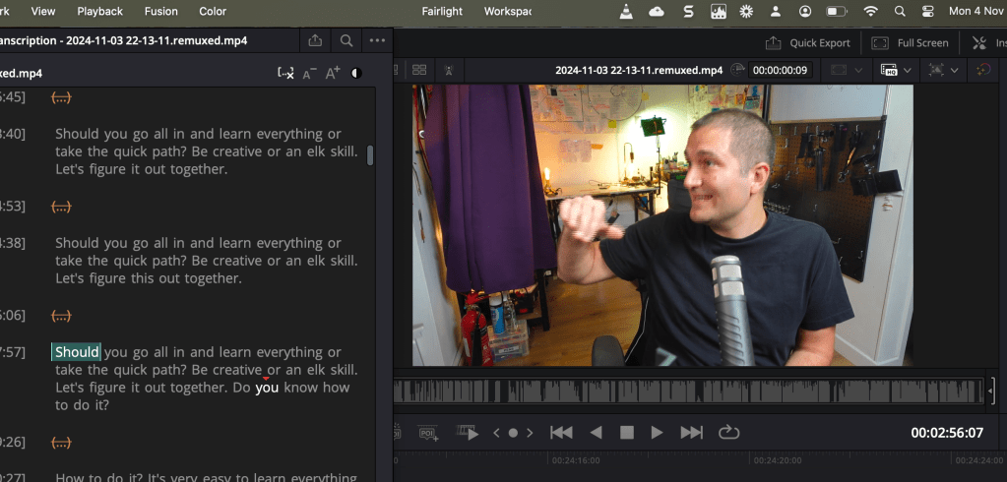Expand the viewer overlay dropdown arrow

coord(955,71)
